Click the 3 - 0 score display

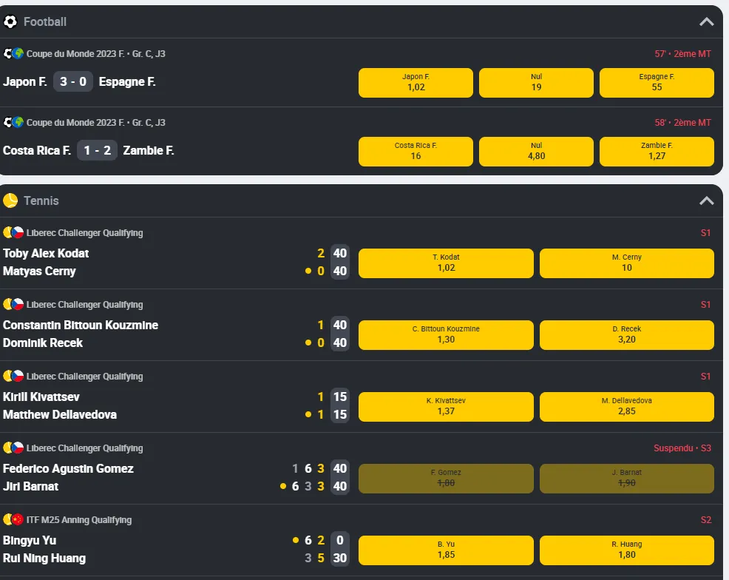73,81
